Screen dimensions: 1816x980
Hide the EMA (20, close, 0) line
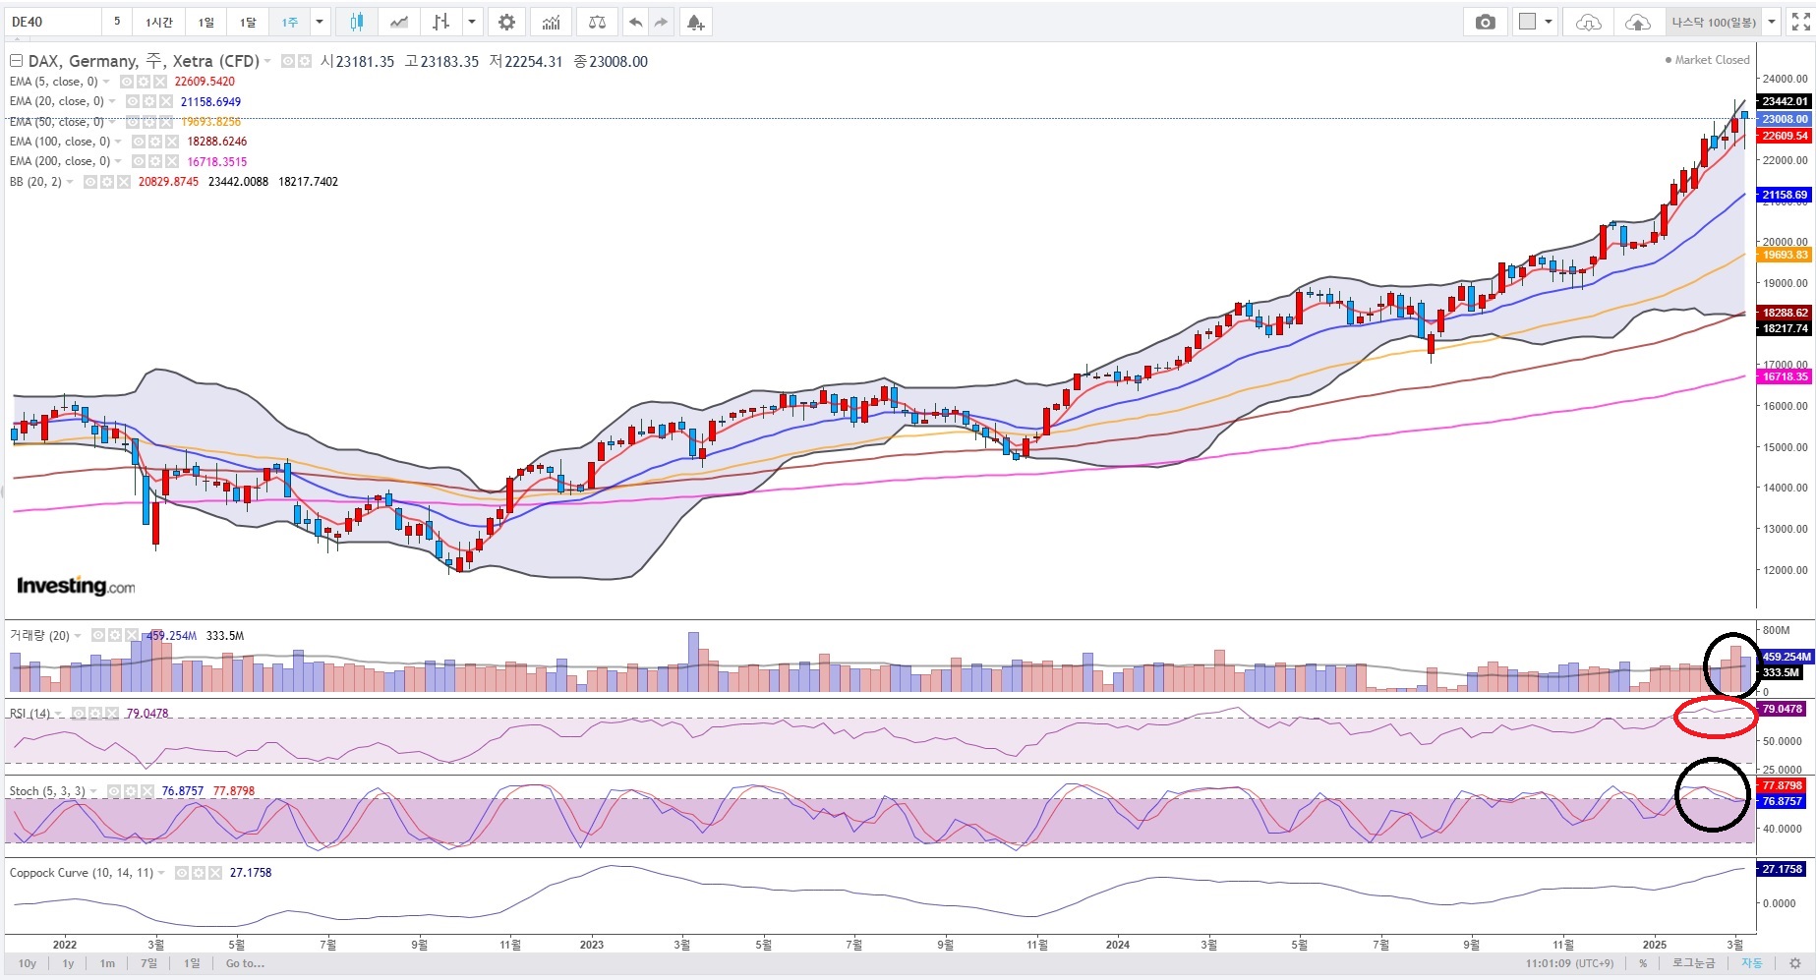click(x=132, y=101)
